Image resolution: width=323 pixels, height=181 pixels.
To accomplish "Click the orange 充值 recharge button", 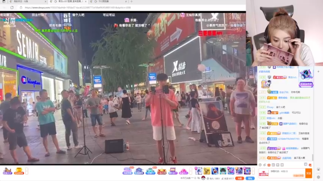I will 239,179.
